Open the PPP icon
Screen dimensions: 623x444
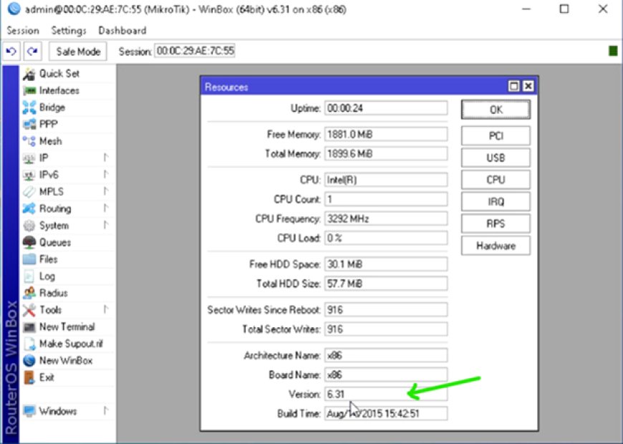29,125
